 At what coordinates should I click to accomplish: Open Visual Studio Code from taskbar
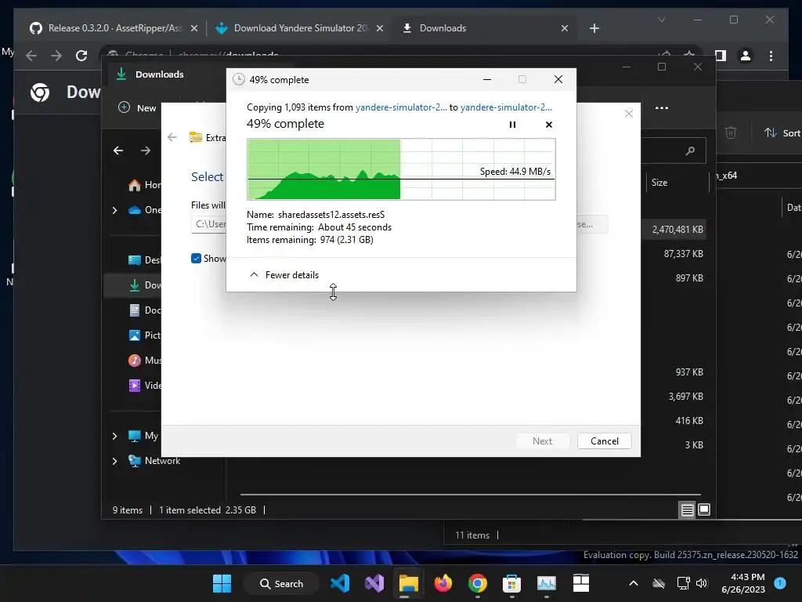click(x=340, y=583)
